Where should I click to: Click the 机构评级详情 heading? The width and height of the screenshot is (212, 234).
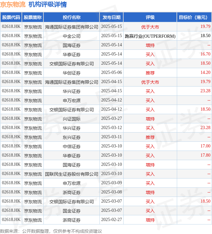(x=48, y=4)
